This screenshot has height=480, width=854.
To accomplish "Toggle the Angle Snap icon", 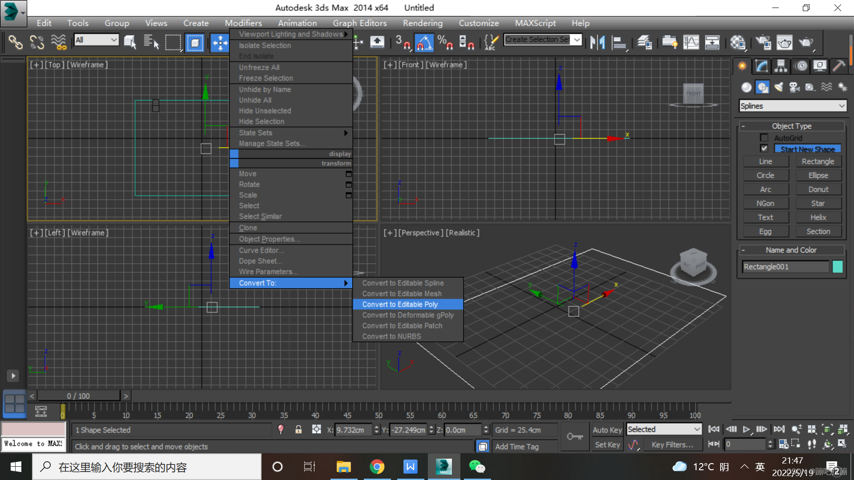I will 424,42.
